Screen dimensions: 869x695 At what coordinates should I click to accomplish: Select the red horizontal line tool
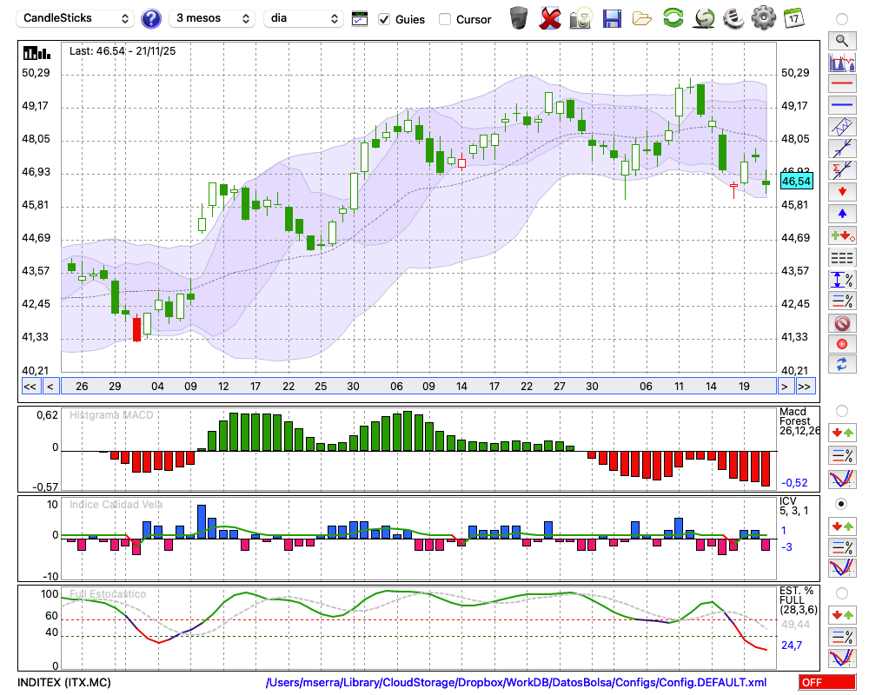[x=841, y=84]
